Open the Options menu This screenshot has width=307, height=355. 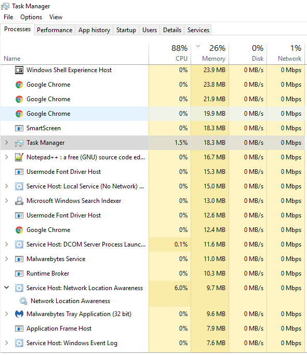[31, 17]
